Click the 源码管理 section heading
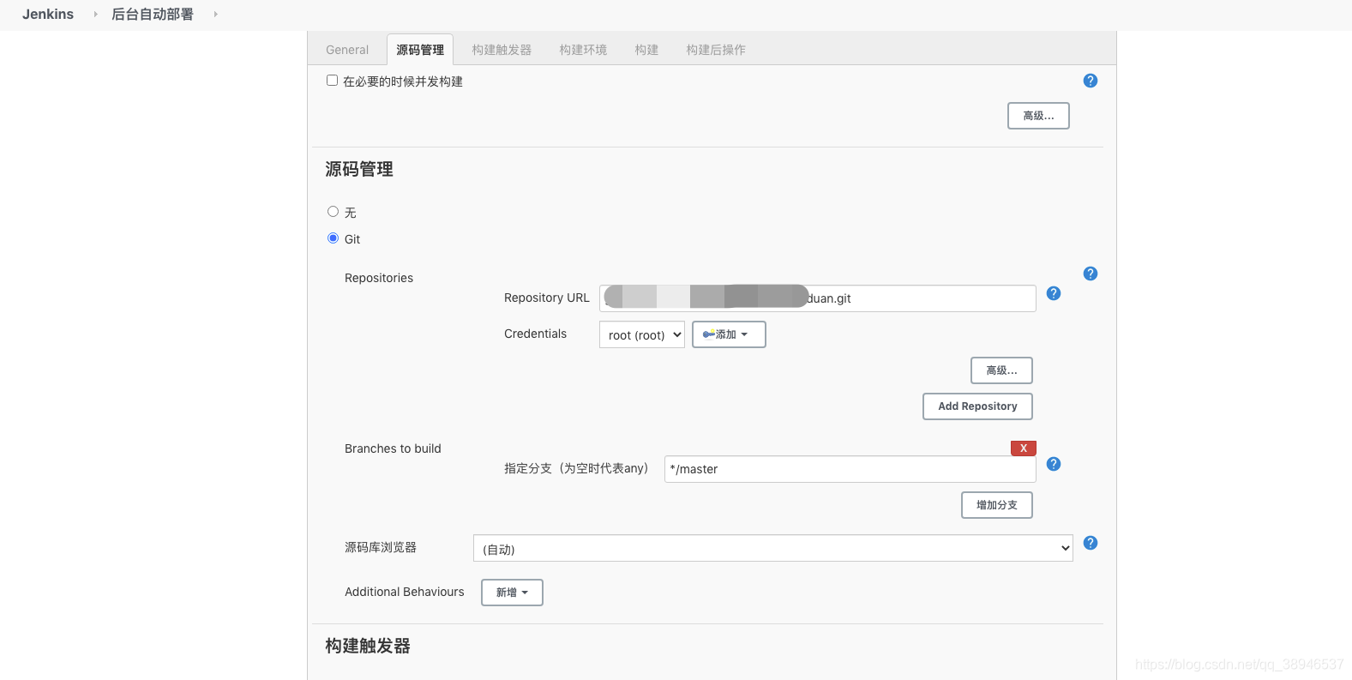The height and width of the screenshot is (680, 1352). click(359, 169)
